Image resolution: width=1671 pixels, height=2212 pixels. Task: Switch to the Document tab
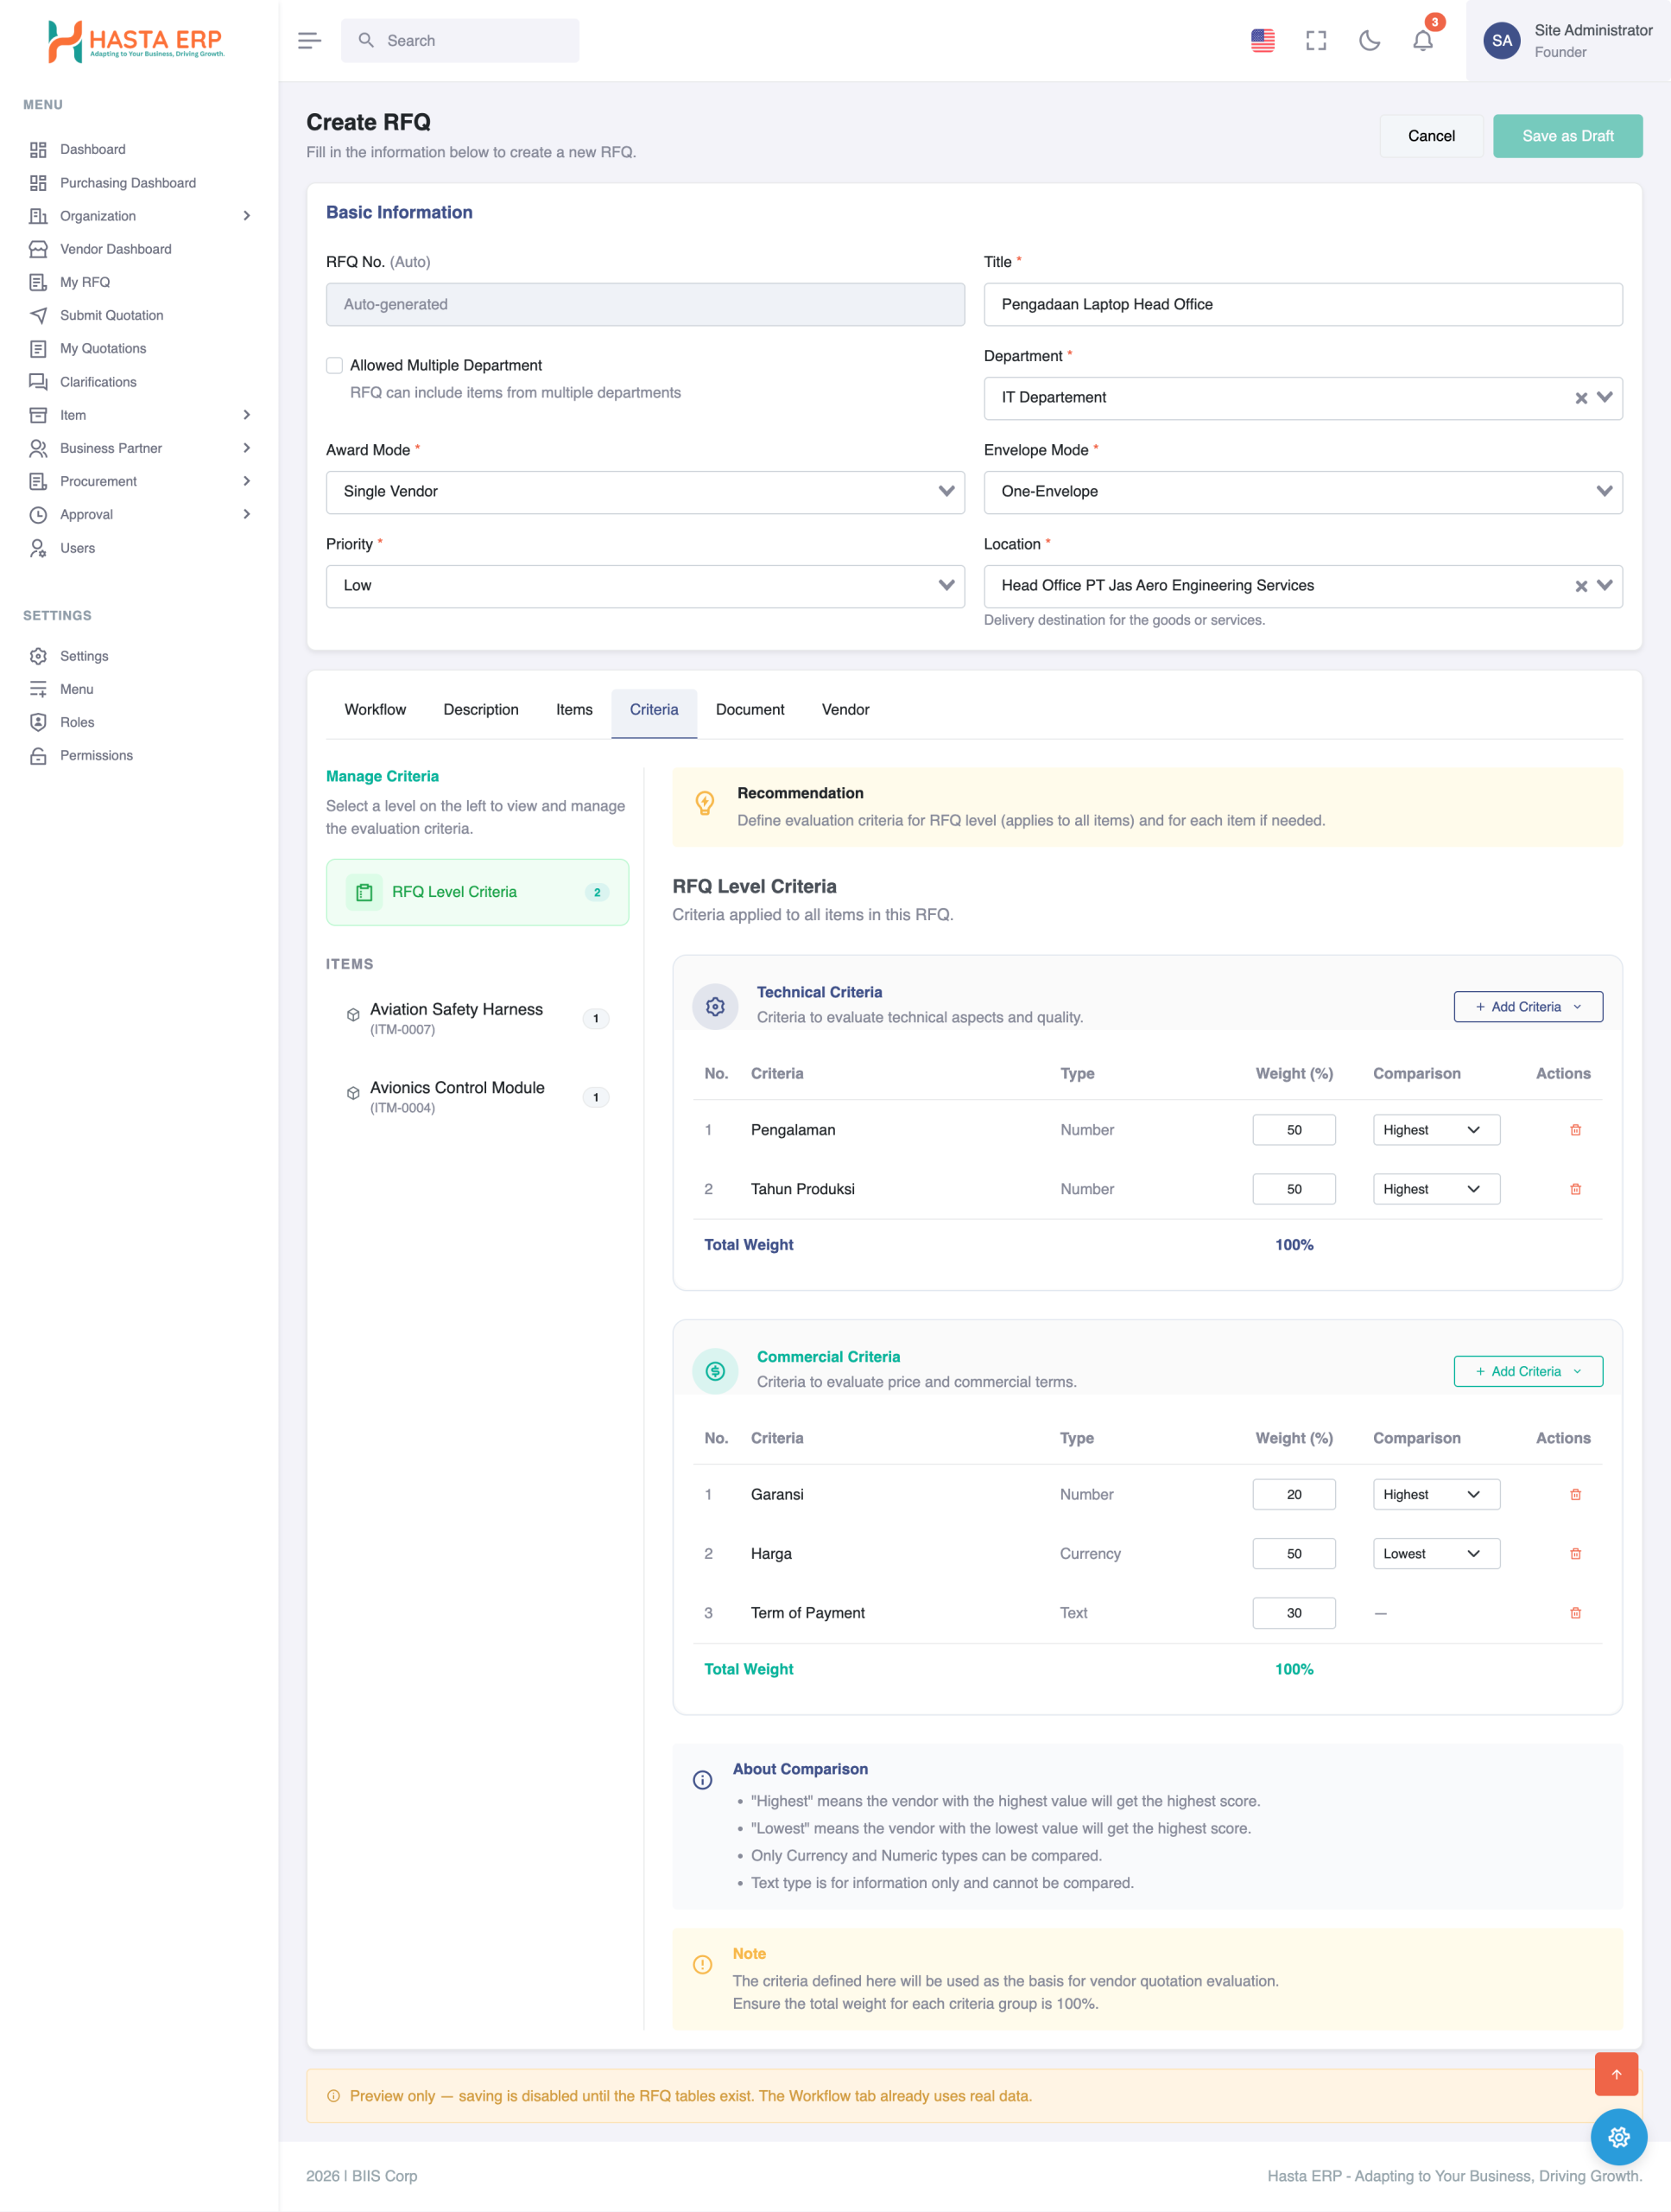pyautogui.click(x=750, y=710)
